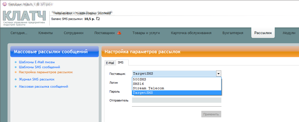Click the Пароль field label
This screenshot has height=122, width=299.
click(x=115, y=91)
